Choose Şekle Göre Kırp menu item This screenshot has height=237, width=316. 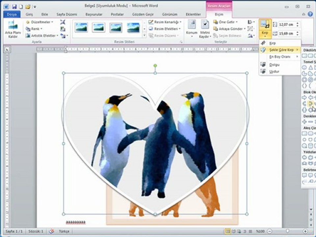[280, 50]
